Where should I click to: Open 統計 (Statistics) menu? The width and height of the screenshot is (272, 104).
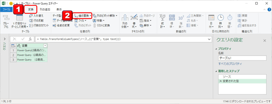[163, 21]
